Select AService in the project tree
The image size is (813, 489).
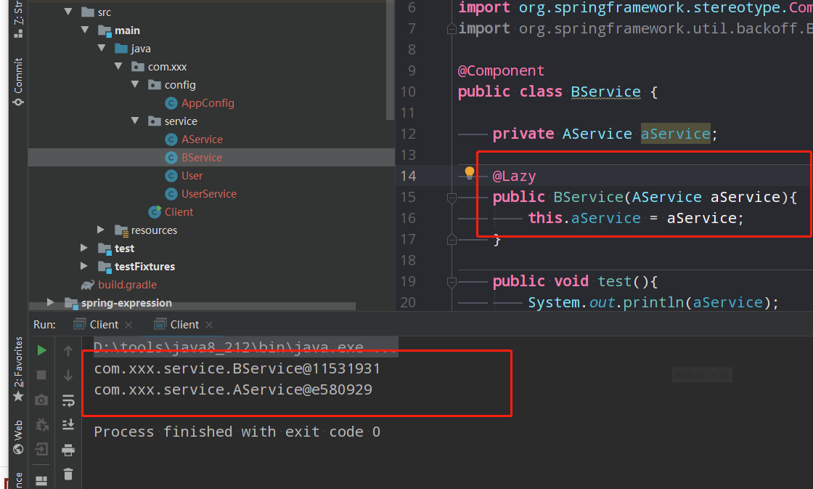click(x=202, y=139)
